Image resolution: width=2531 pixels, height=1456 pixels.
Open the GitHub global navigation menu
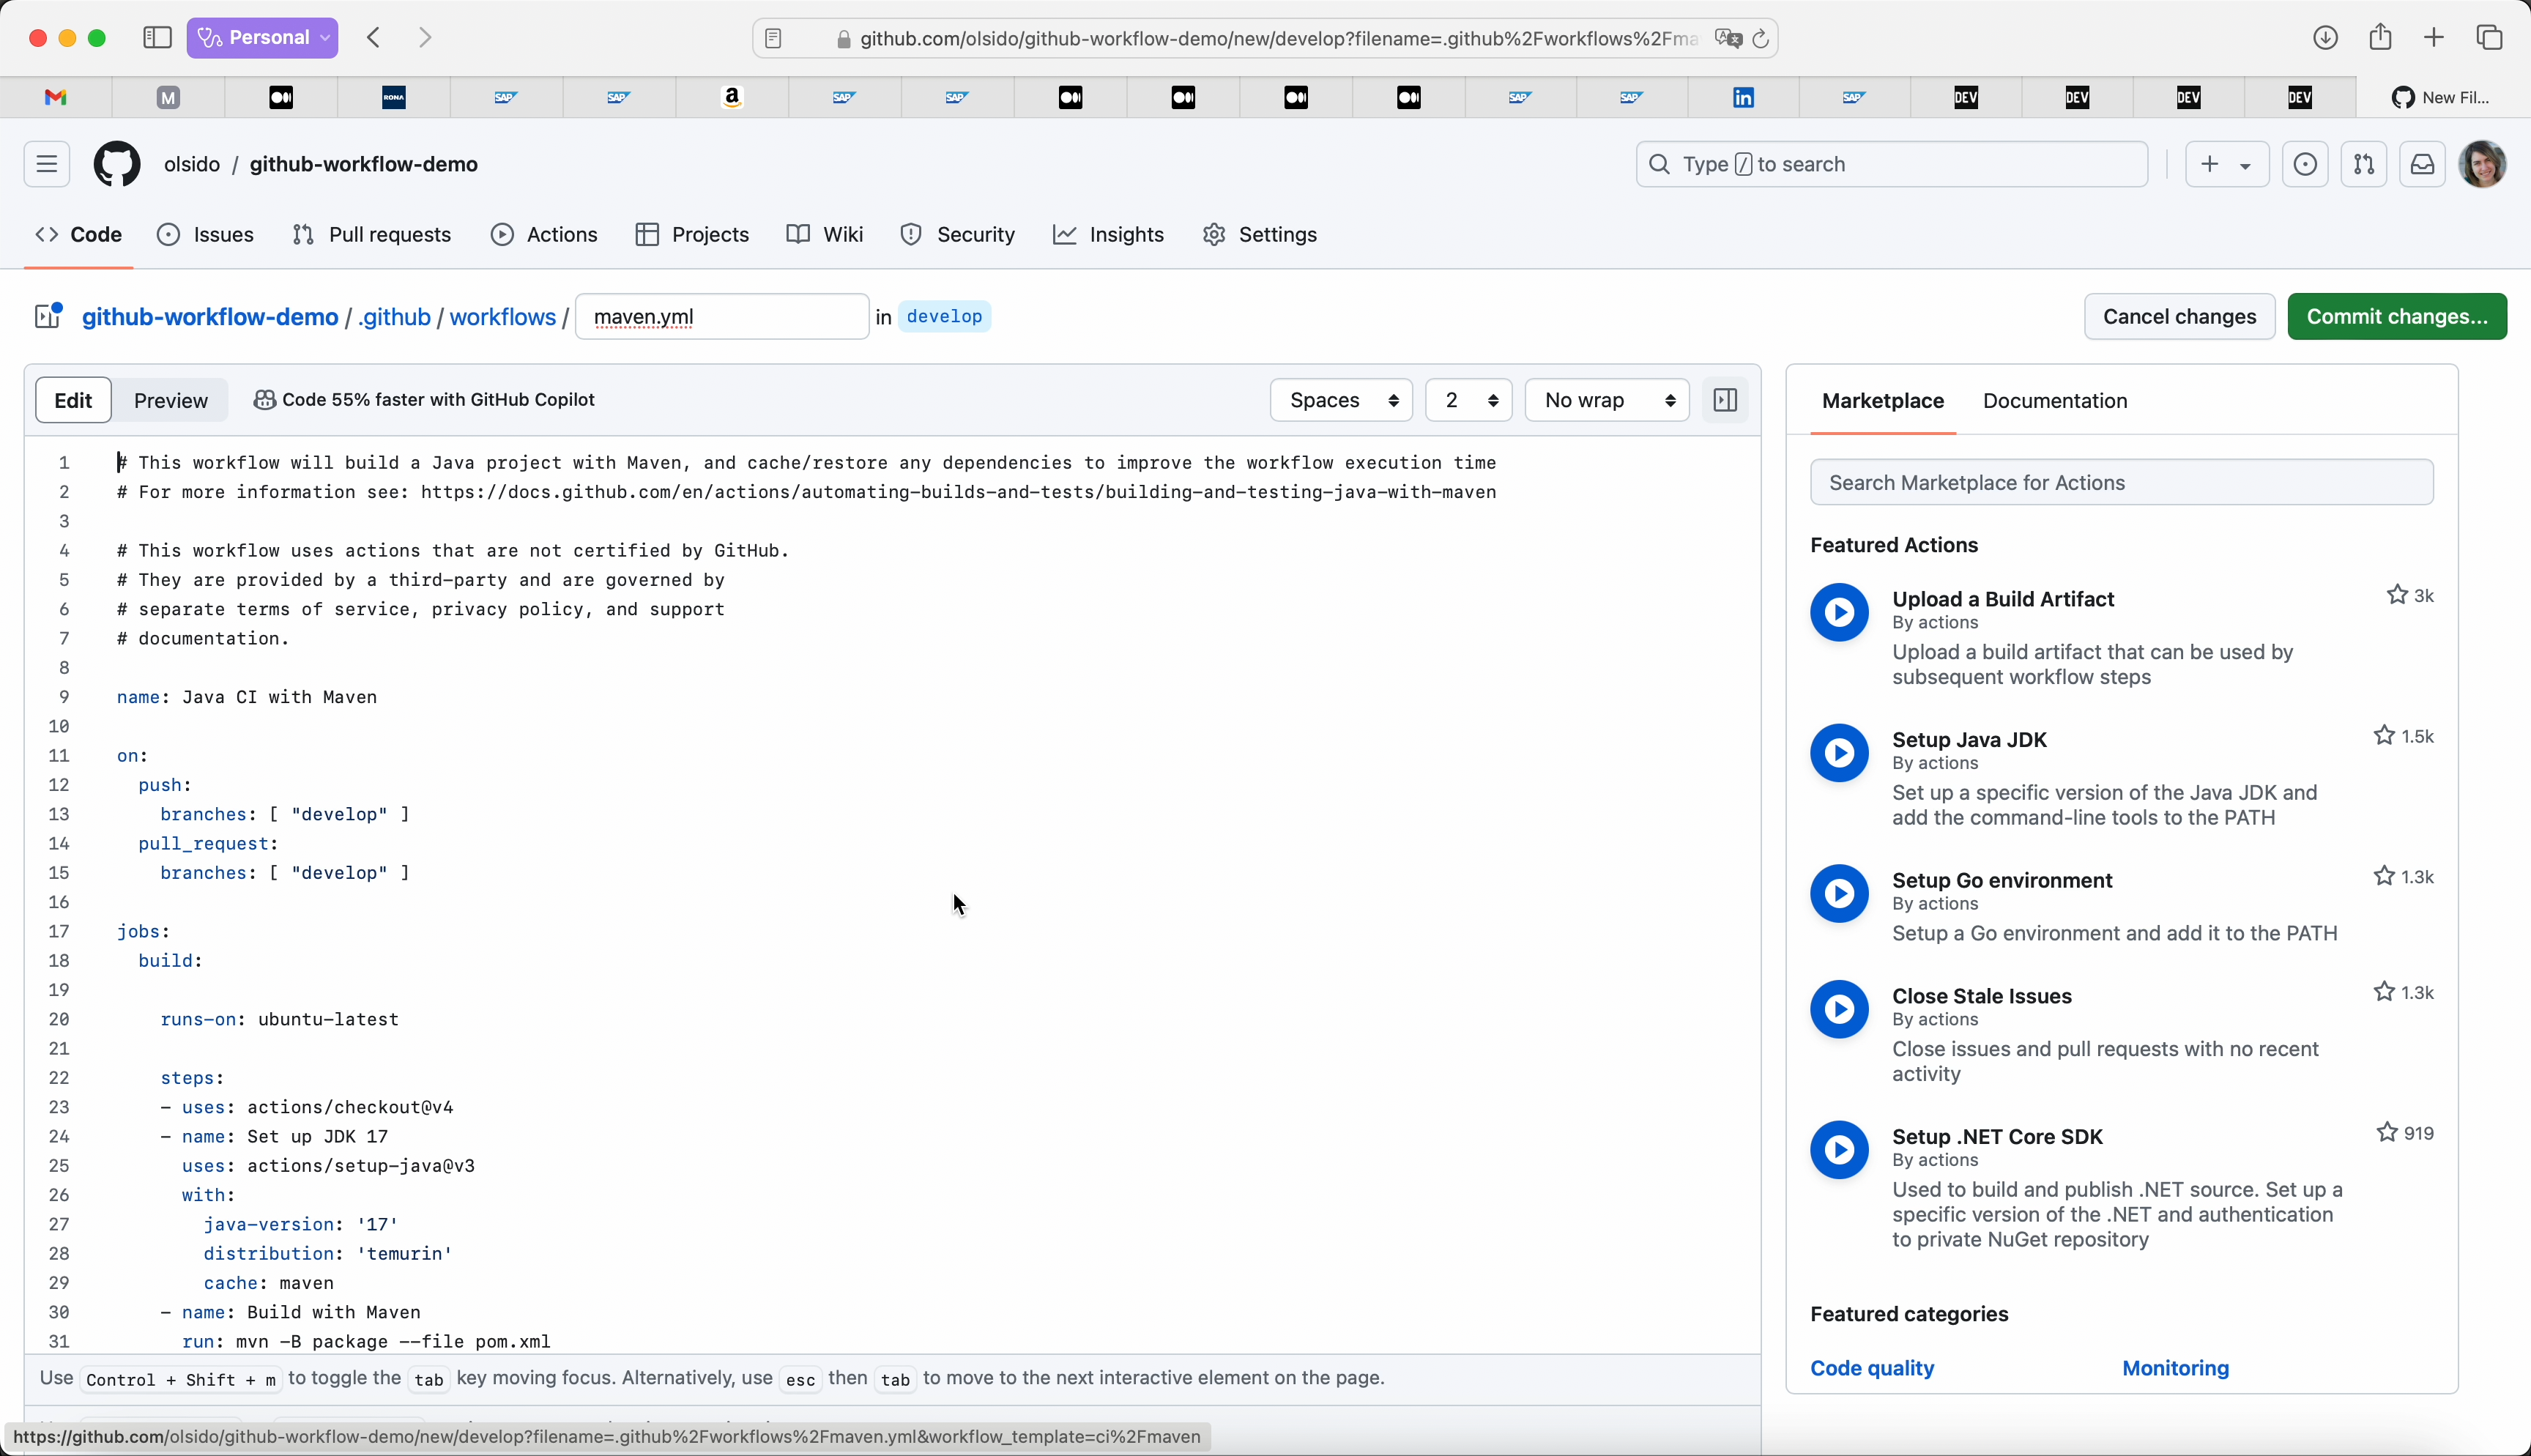click(47, 164)
